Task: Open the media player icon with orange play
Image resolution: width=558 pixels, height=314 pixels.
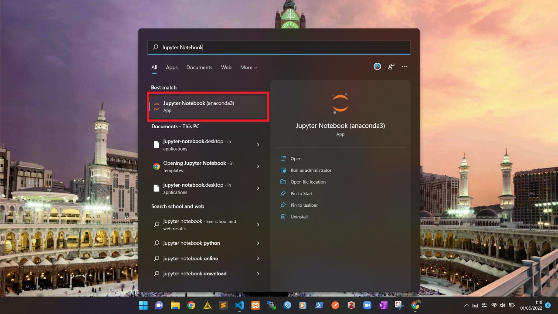Action: point(303,305)
